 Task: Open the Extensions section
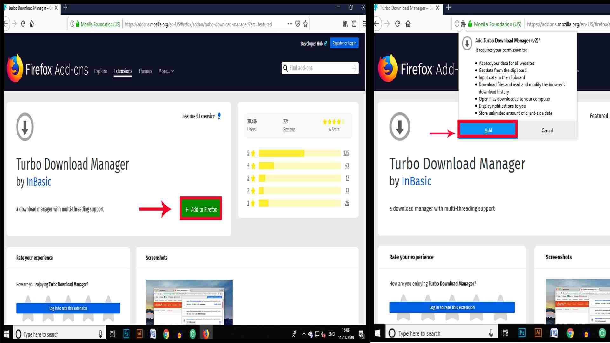123,71
